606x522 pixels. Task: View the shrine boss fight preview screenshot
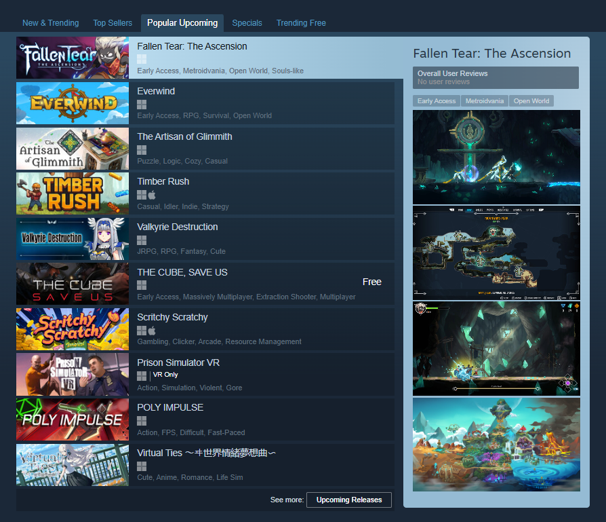point(496,157)
